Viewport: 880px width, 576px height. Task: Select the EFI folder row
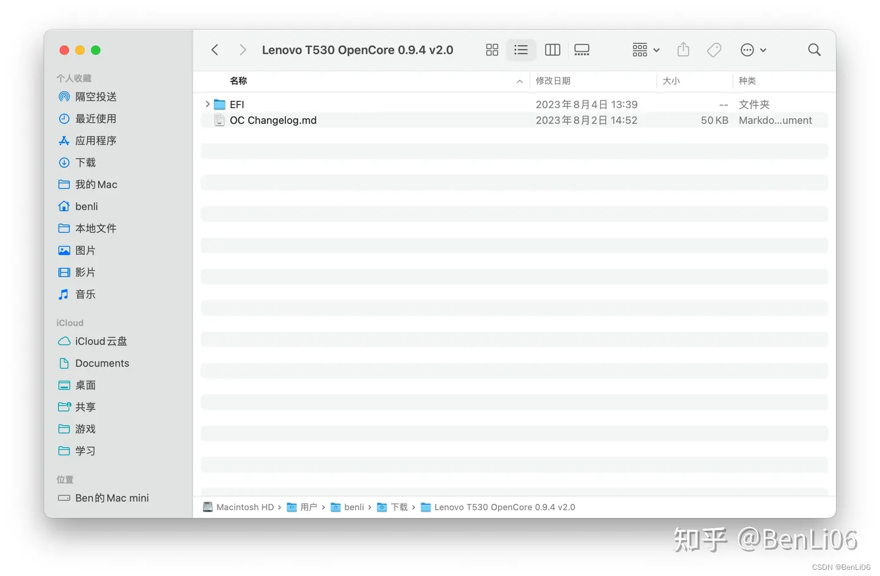514,104
